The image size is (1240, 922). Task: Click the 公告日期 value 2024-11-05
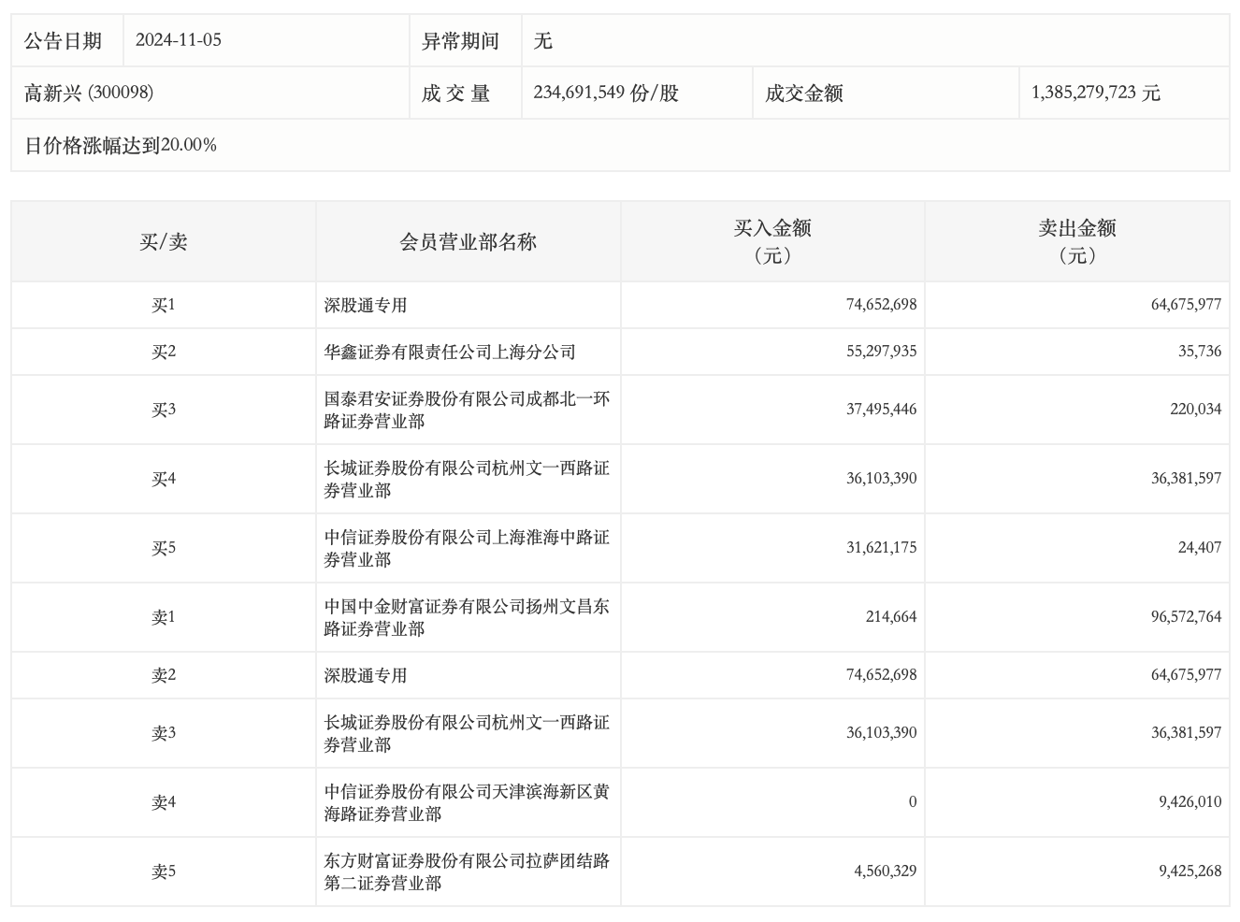point(179,40)
